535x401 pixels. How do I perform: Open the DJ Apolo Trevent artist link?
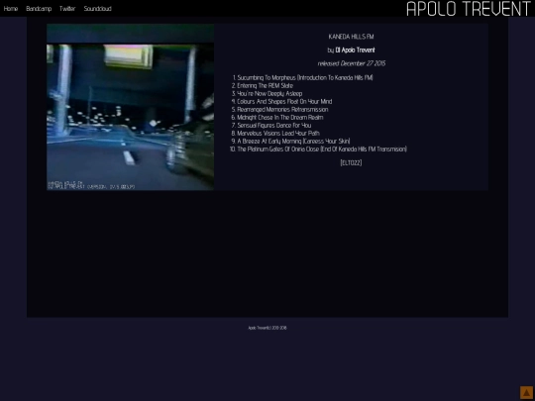pos(356,50)
